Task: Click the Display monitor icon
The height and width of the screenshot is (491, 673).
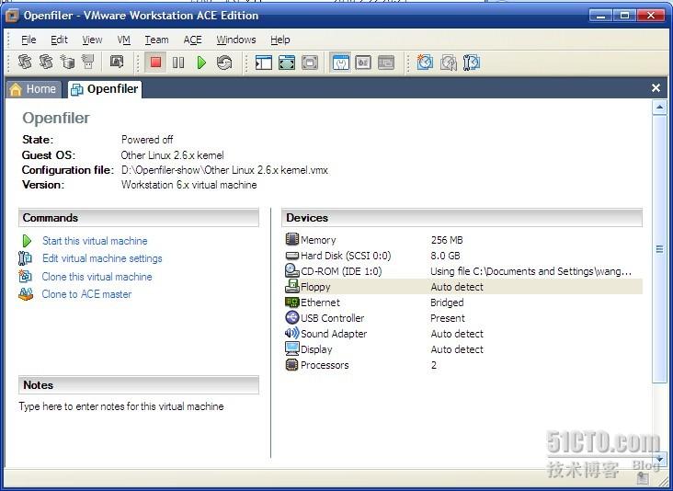Action: click(291, 348)
